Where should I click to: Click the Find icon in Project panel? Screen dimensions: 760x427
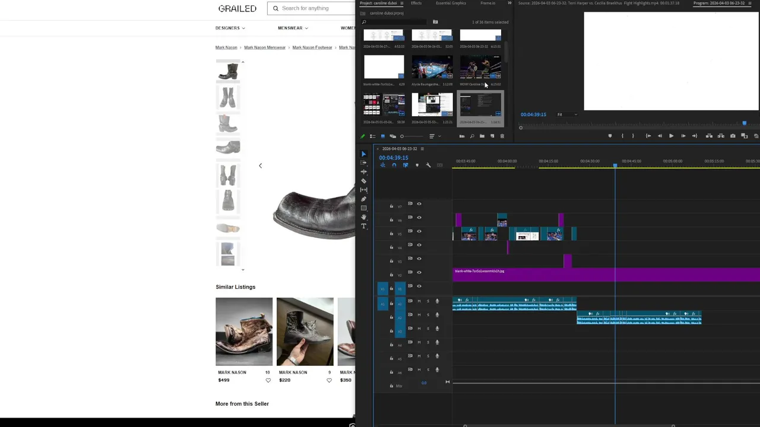click(472, 136)
